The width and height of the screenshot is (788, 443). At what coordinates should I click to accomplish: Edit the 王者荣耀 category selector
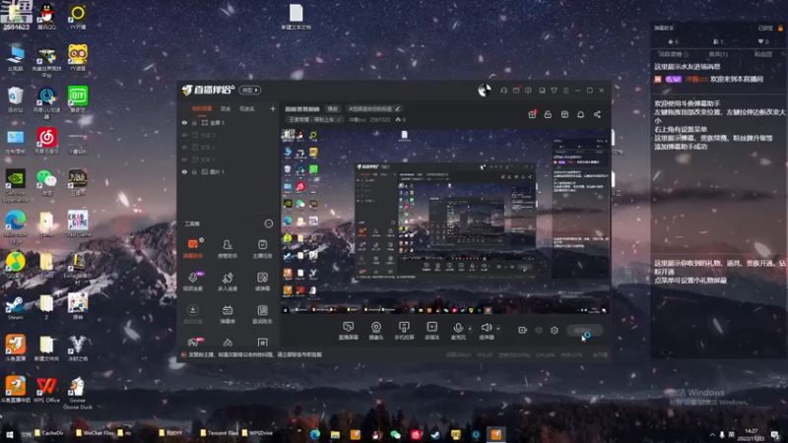click(x=315, y=119)
